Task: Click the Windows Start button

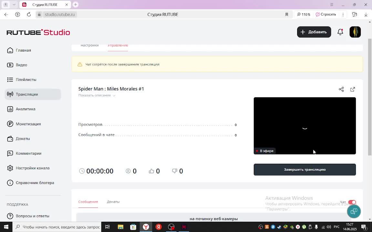Action: click(6, 227)
